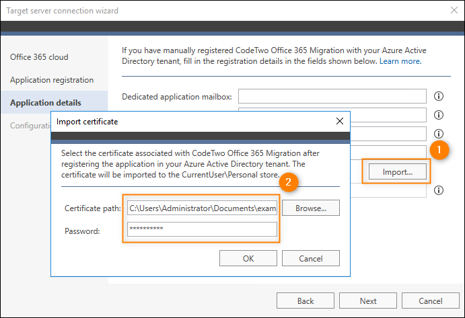Image resolution: width=465 pixels, height=318 pixels.
Task: Click into the Password field
Action: click(x=202, y=229)
